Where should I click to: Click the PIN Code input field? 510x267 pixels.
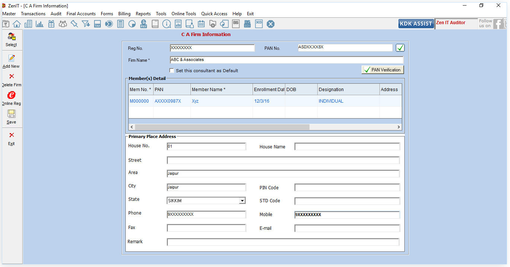[347, 187]
